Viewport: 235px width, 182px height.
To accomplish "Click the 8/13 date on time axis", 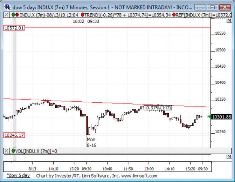I will (33, 169).
